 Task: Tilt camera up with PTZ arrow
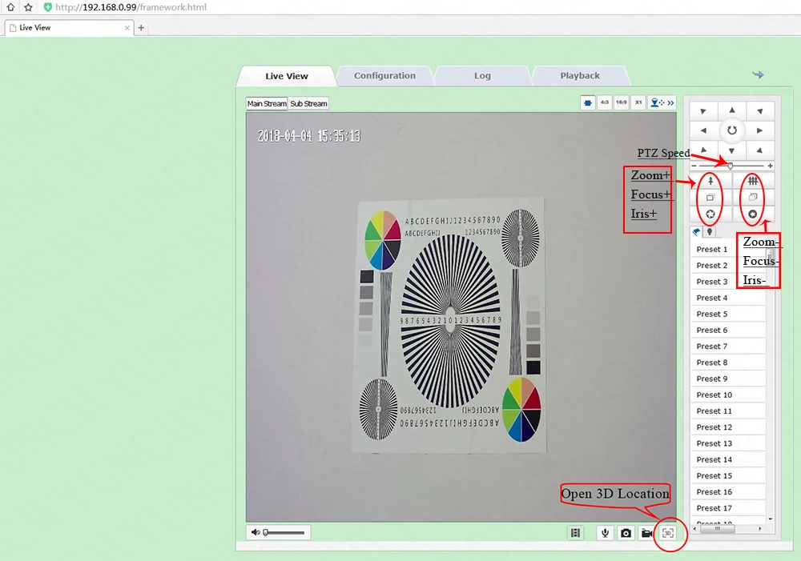point(732,110)
